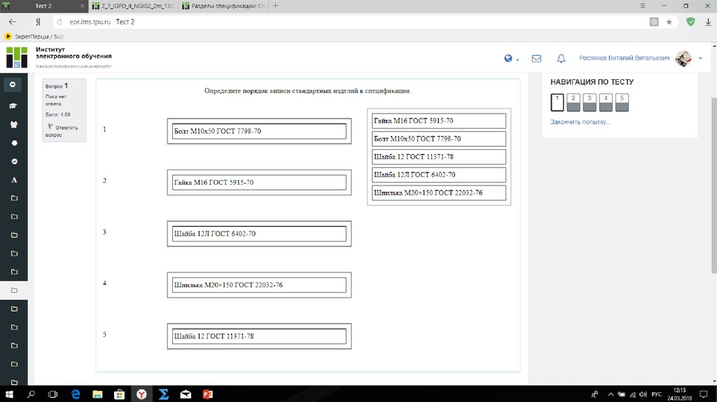Open the browser downloads arrow icon
Screen dimensions: 717x402
pyautogui.click(x=707, y=22)
